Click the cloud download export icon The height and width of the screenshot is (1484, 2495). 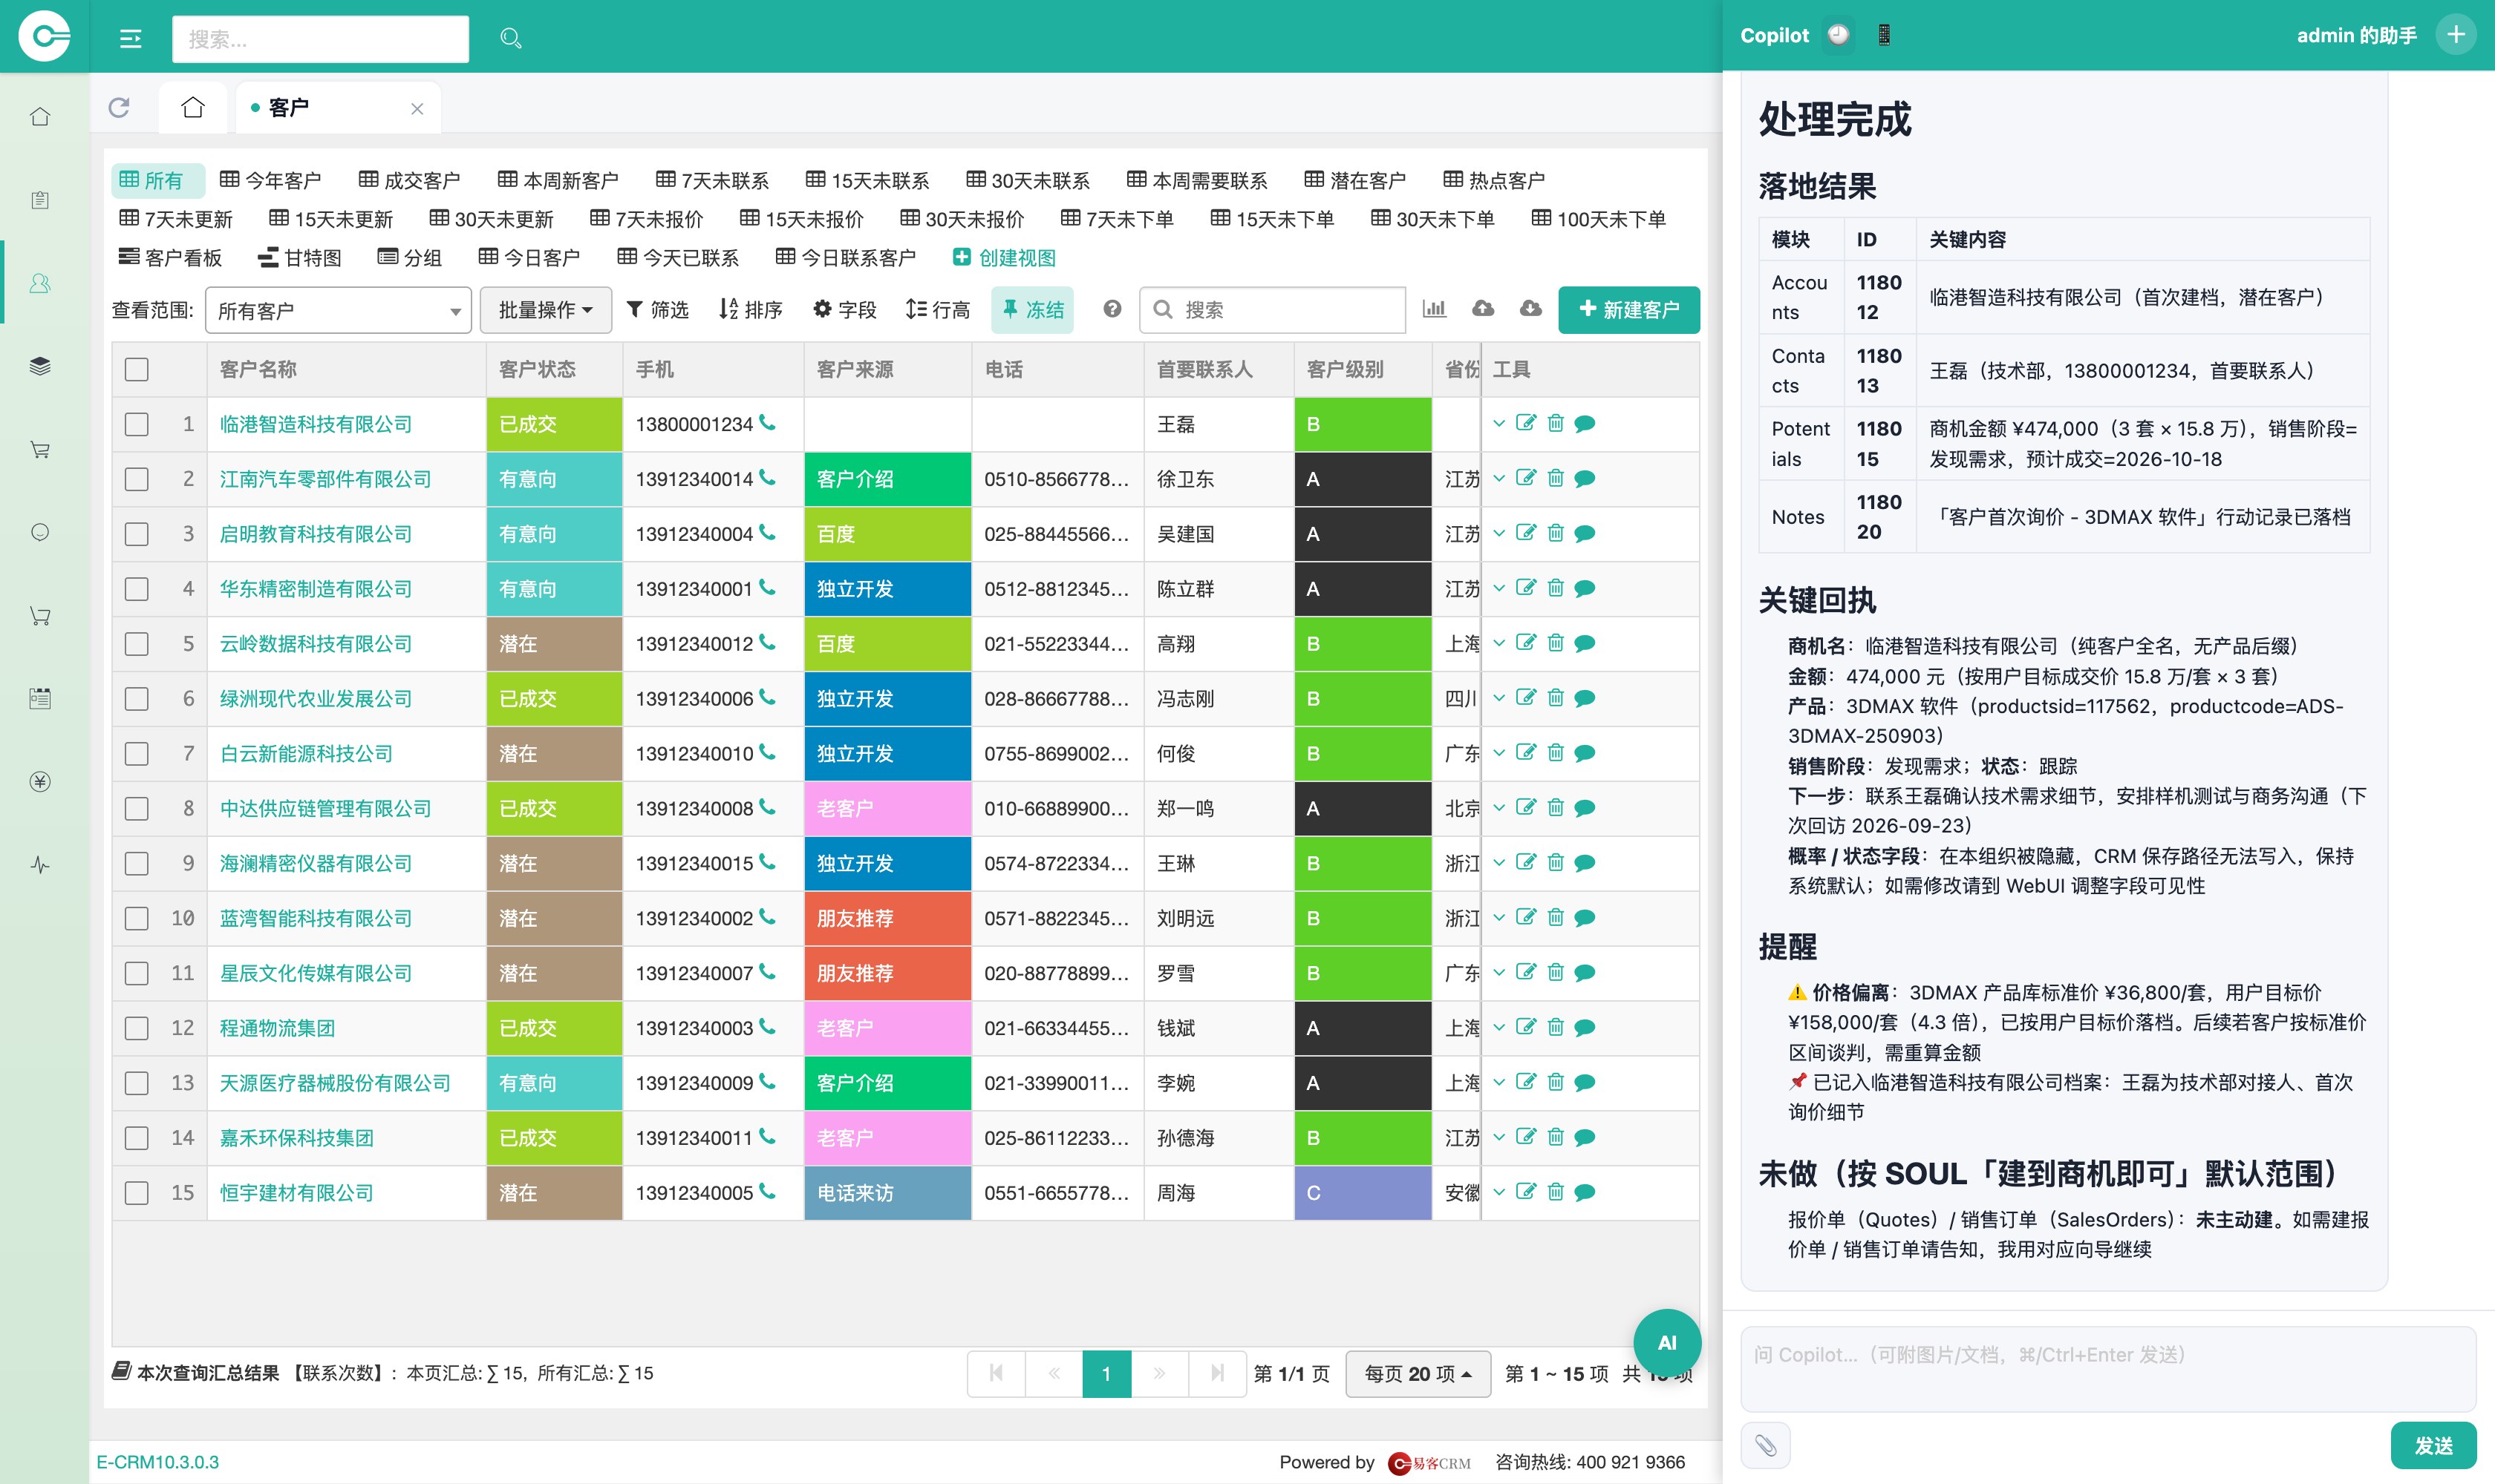coord(1530,309)
